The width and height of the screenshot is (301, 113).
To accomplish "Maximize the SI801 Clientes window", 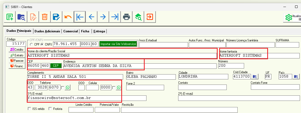I will coord(296,7).
